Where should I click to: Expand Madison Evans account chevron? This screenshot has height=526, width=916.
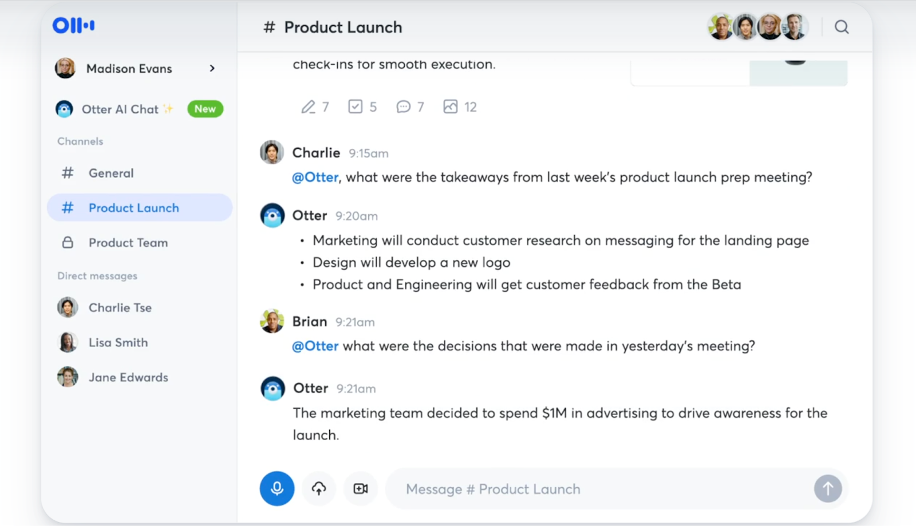(x=212, y=68)
